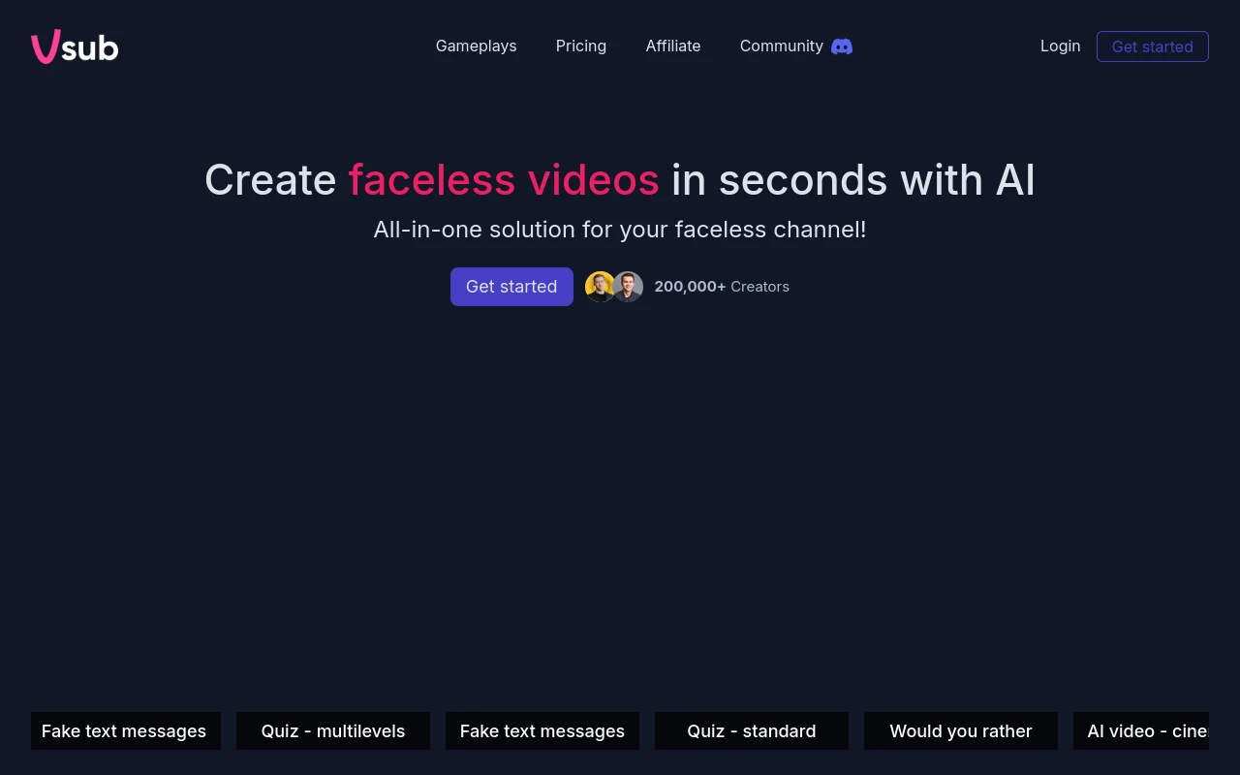The height and width of the screenshot is (775, 1240).
Task: Open the Would you rather tab
Action: [x=961, y=730]
